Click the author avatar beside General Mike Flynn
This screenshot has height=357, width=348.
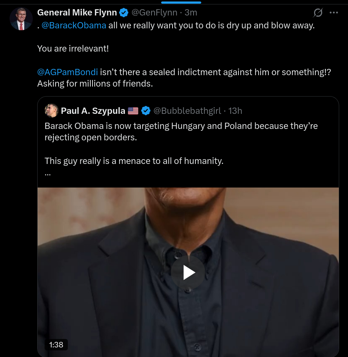(x=21, y=18)
